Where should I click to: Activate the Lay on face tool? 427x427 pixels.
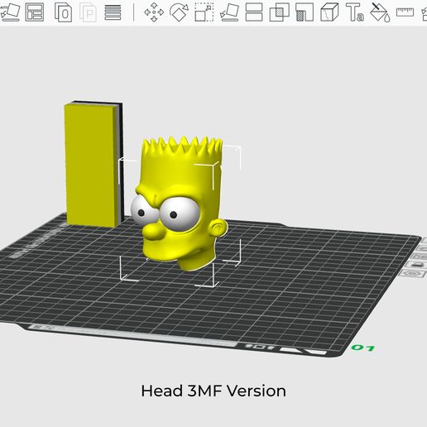point(229,12)
